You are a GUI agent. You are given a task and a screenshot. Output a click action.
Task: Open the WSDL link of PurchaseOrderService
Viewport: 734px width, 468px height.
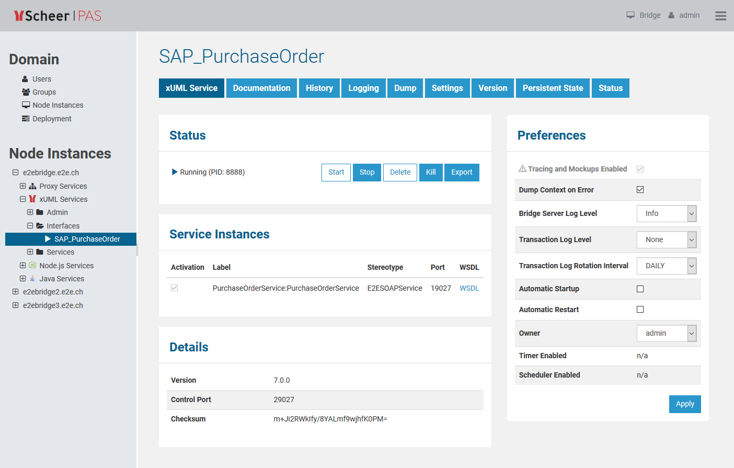pyautogui.click(x=469, y=288)
